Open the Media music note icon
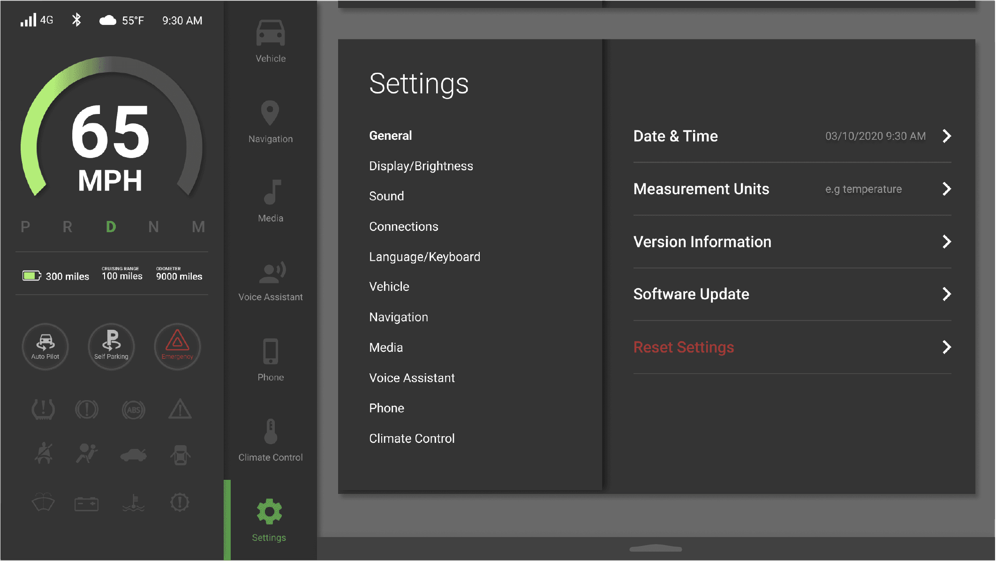Image resolution: width=996 pixels, height=561 pixels. 272,192
